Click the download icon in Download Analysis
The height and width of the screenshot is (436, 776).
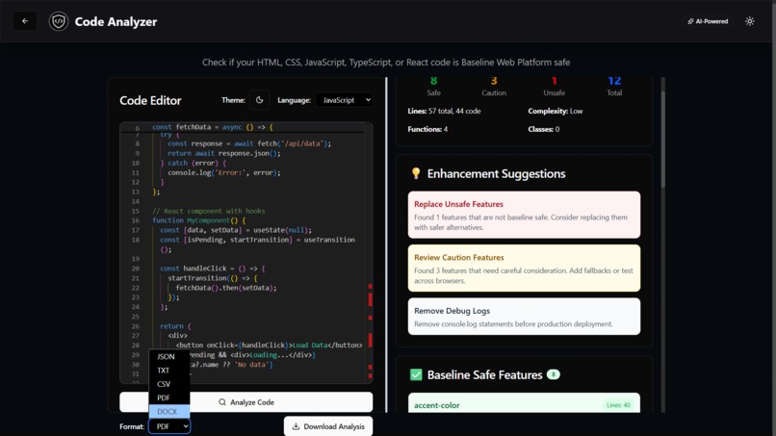coord(296,426)
